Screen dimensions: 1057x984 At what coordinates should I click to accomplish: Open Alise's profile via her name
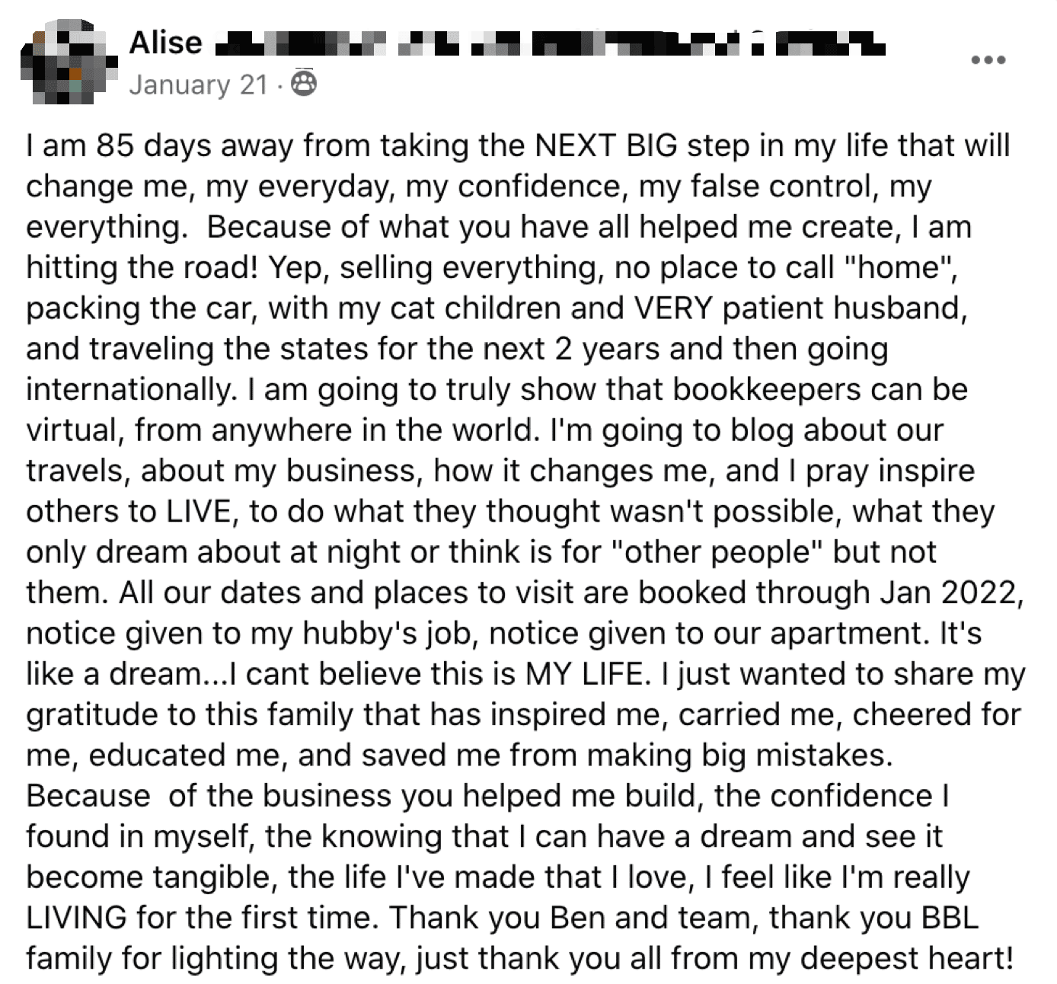[x=165, y=43]
